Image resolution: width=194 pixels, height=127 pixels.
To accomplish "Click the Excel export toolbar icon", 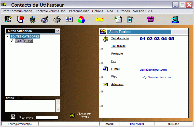I will (118, 19).
